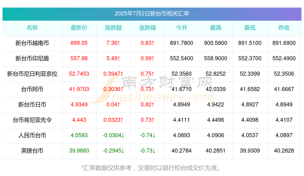
Task: Click change amount 5.49↑
Action: click(x=113, y=58)
